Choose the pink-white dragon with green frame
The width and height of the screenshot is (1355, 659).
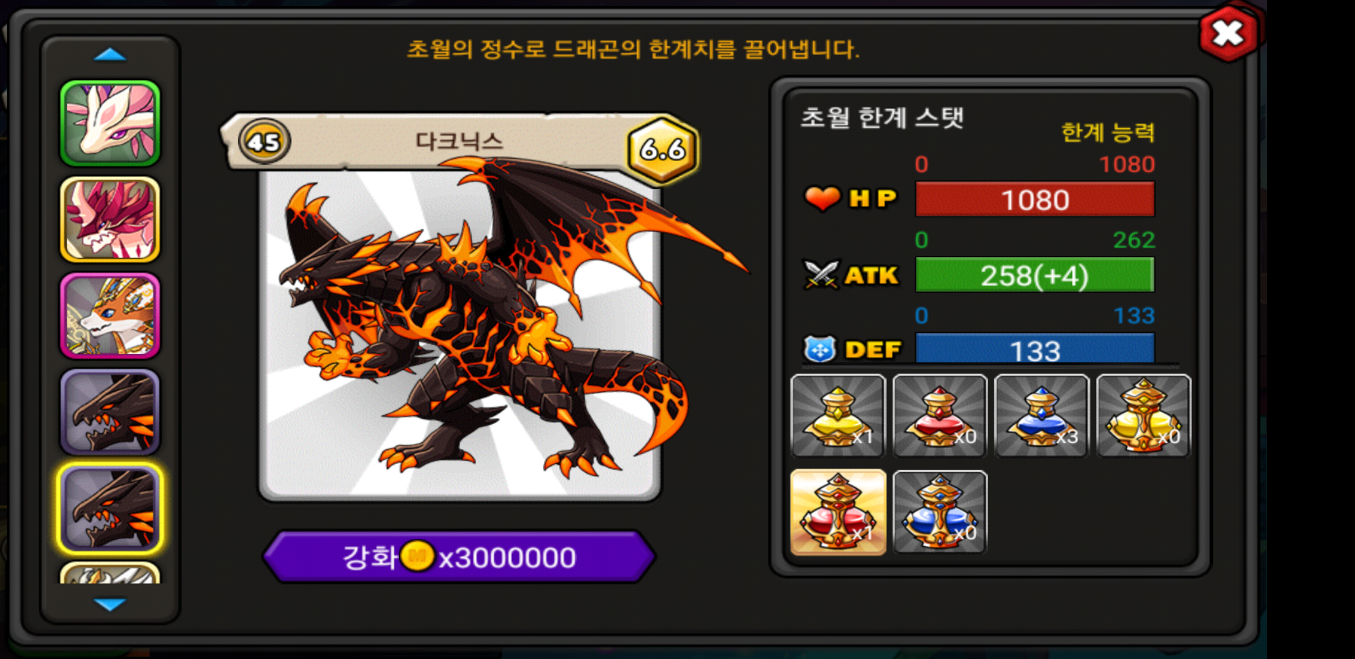[x=110, y=123]
